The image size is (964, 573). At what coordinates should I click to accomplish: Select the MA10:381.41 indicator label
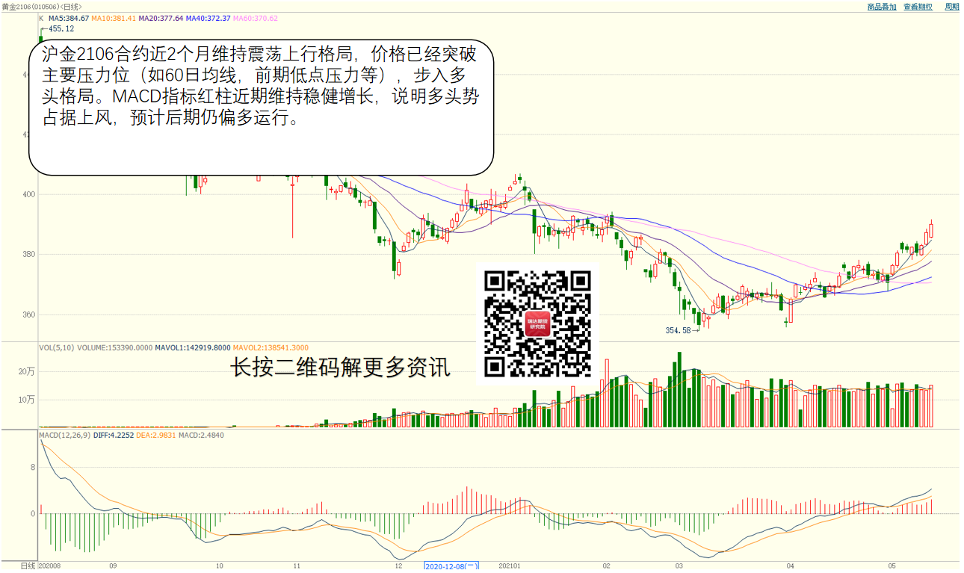click(x=114, y=18)
